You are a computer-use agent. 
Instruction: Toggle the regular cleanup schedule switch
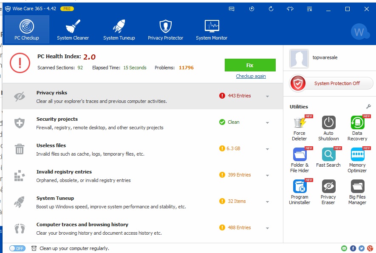[x=17, y=248]
